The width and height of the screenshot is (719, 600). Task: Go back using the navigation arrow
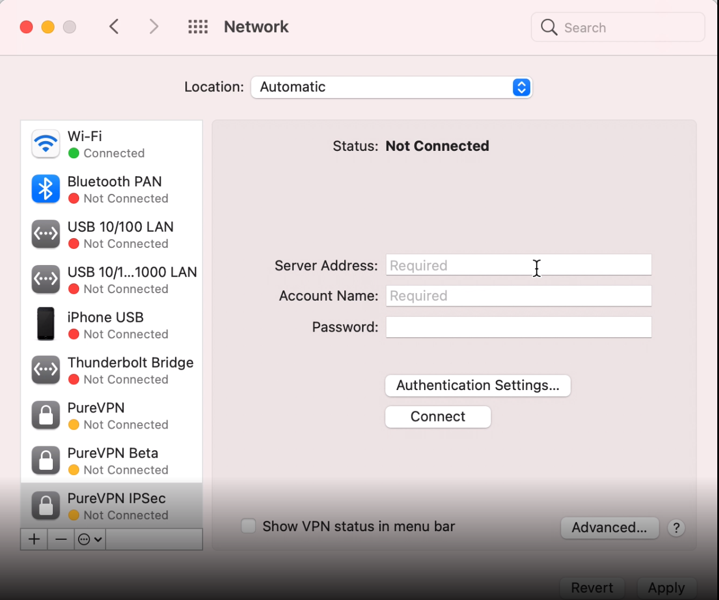114,26
